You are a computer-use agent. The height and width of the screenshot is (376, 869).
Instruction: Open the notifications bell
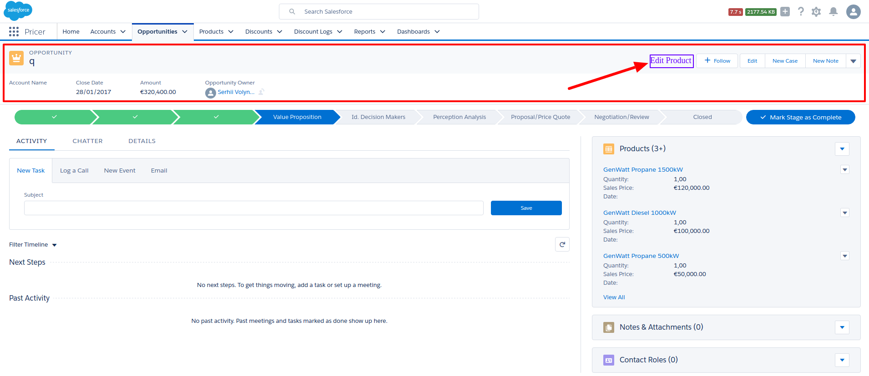pyautogui.click(x=833, y=12)
